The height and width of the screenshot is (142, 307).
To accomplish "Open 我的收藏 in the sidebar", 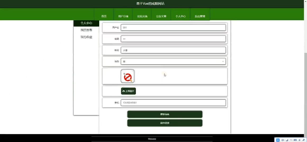I will (86, 37).
